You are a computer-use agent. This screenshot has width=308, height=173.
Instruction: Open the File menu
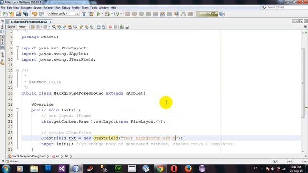(x=3, y=8)
